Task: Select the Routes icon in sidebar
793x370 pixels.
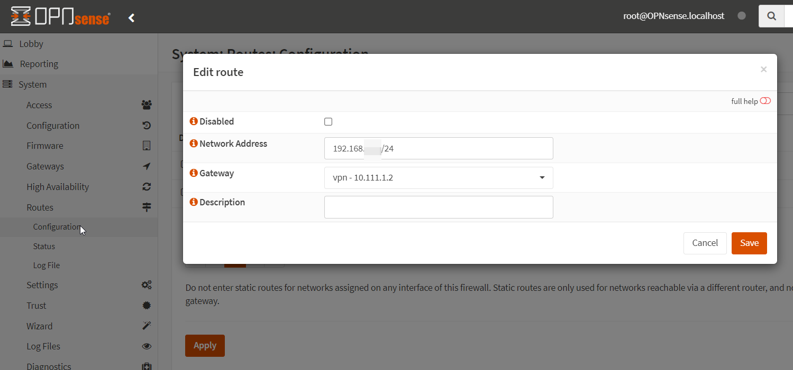Action: (147, 207)
